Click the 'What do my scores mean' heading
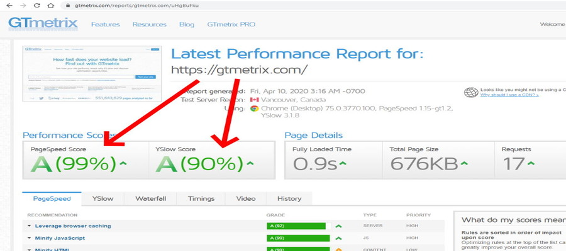Viewport: 566px width, 251px height. (x=514, y=220)
